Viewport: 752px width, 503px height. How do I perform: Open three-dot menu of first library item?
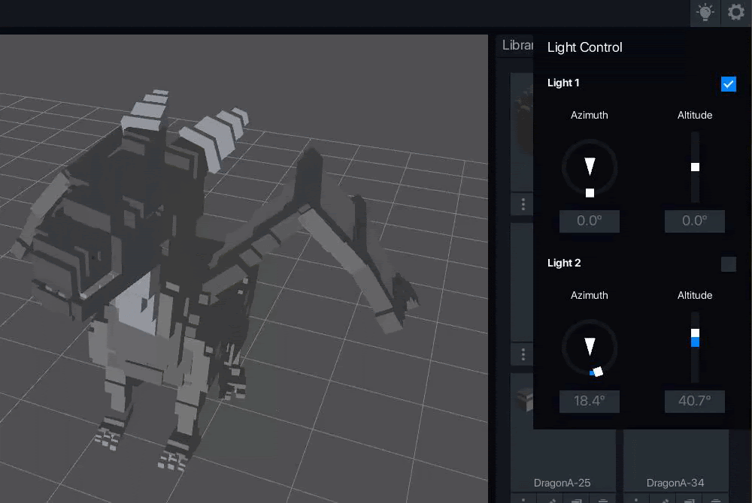coord(523,204)
